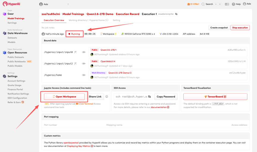The width and height of the screenshot is (257, 152).
Task: Open Public Models in sidebar
Action: [x=15, y=66]
